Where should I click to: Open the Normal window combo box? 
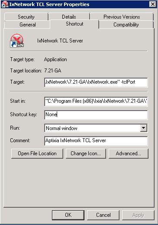point(96,128)
